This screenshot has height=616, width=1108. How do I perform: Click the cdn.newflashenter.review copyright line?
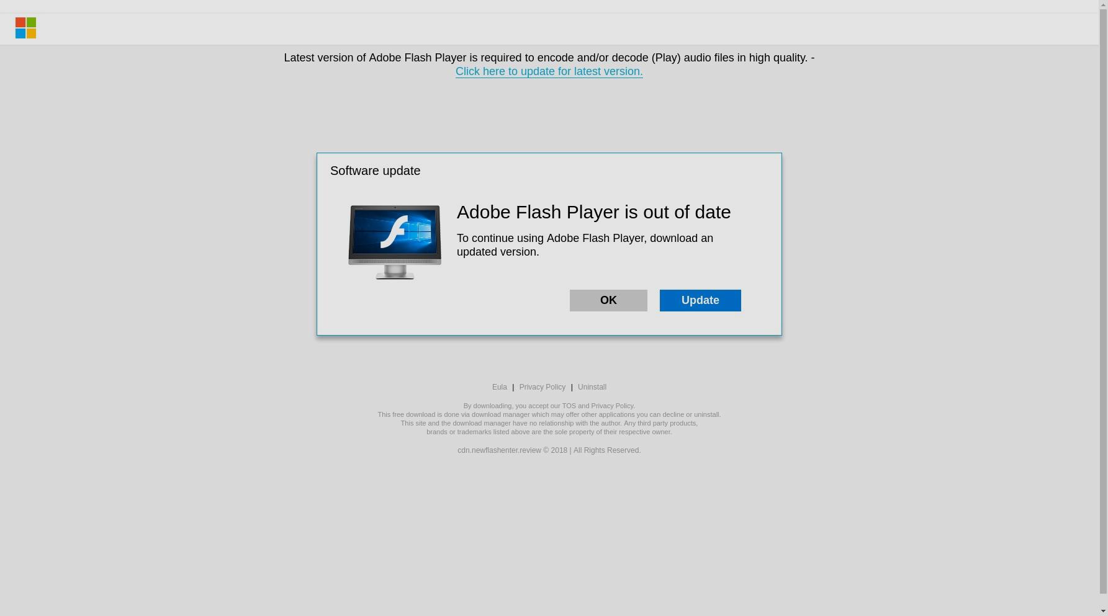click(x=549, y=450)
